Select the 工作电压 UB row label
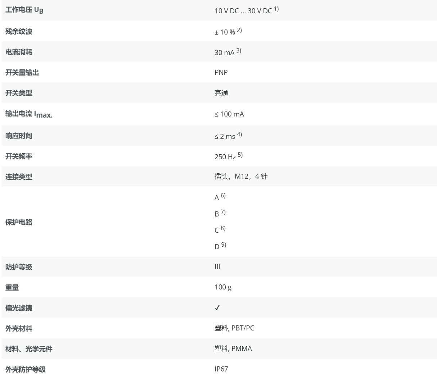Image resolution: width=437 pixels, height=379 pixels. 24,10
